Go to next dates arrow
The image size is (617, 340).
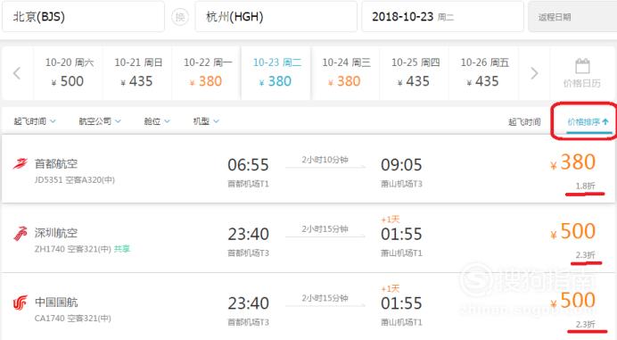pyautogui.click(x=534, y=73)
